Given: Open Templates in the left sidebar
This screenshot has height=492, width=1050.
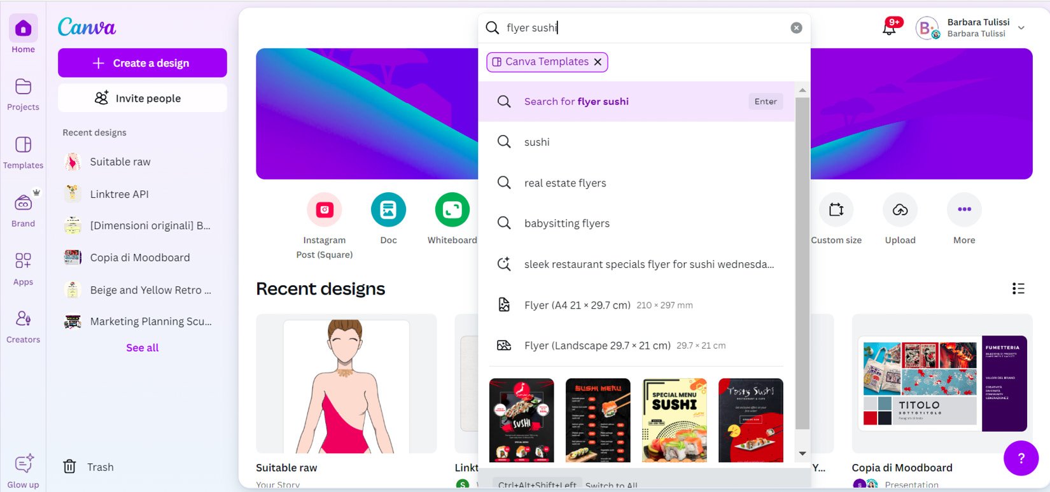Looking at the screenshot, I should pyautogui.click(x=23, y=152).
